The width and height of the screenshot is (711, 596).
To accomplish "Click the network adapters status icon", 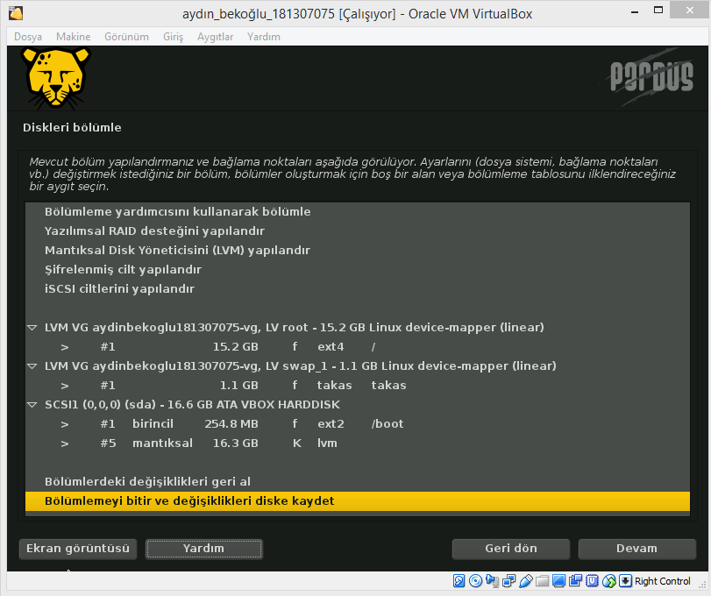I will (508, 580).
